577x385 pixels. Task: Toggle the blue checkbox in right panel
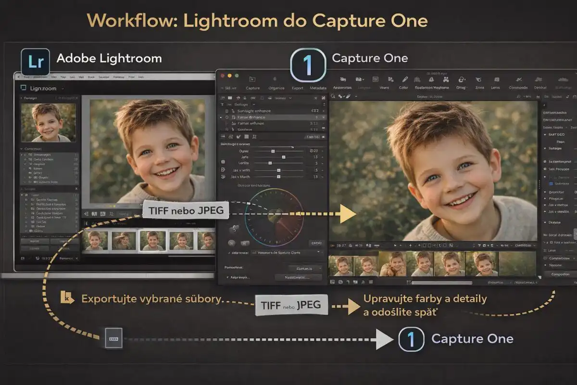(551, 183)
